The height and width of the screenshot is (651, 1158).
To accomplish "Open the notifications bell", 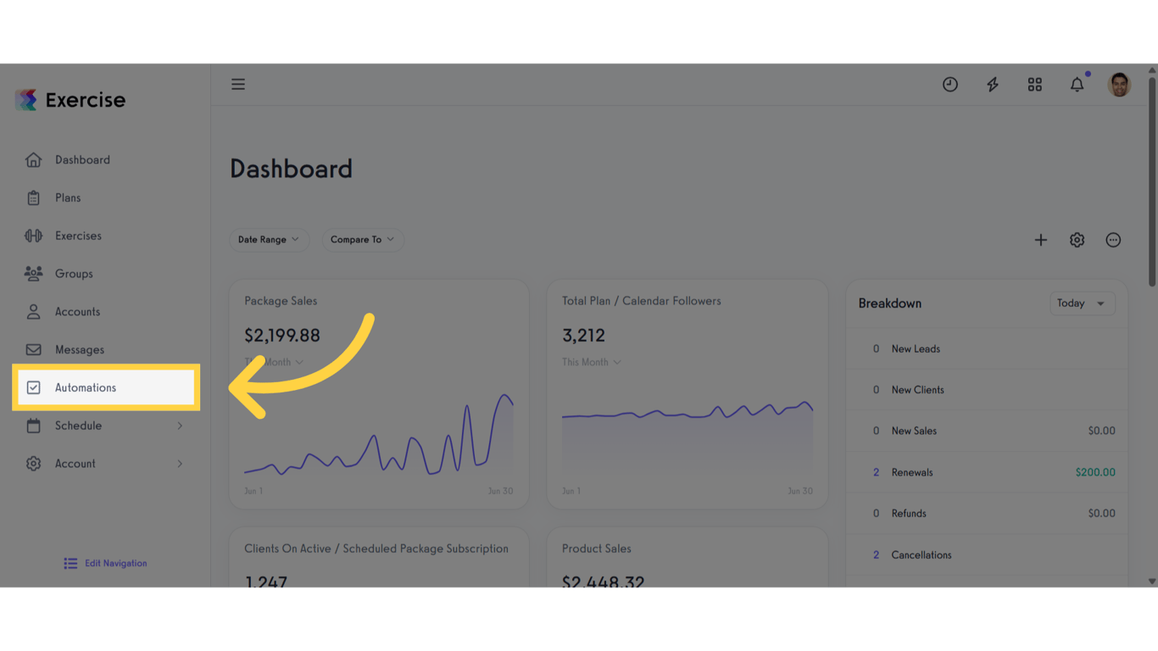I will (1077, 85).
